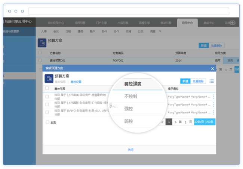Open the three-dot menu for the first 费控范围 row
Viewport: 243px width, 169px height.
tap(213, 97)
